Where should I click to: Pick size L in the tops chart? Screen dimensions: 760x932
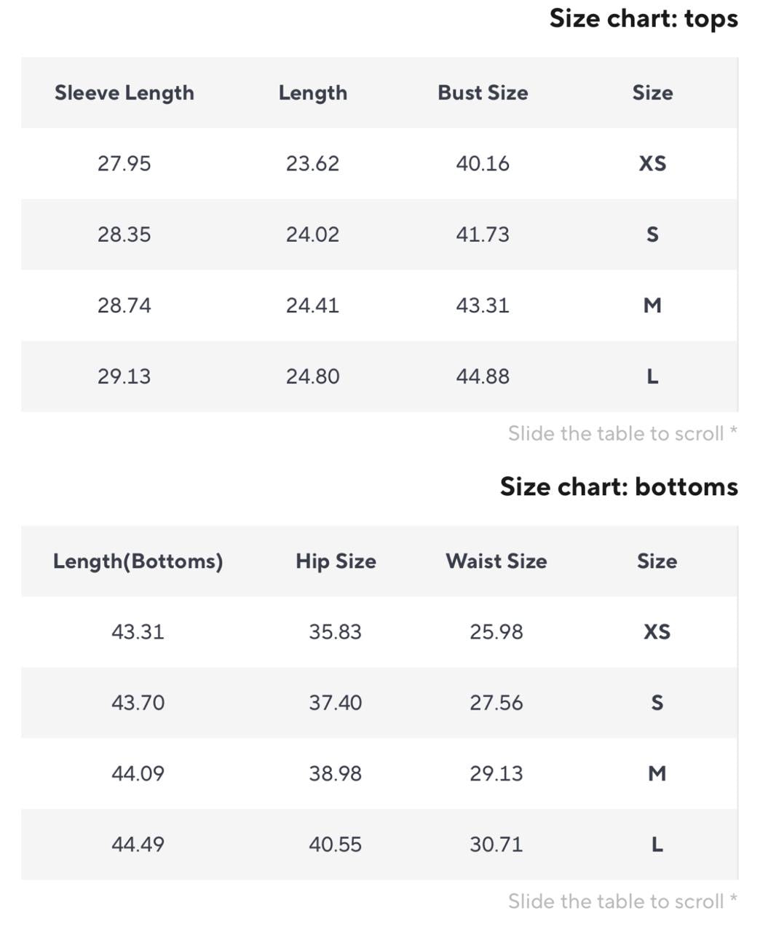[652, 376]
